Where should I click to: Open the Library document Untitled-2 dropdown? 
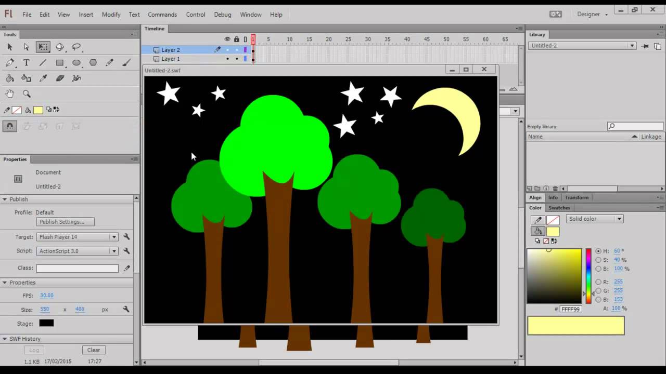tap(582, 46)
